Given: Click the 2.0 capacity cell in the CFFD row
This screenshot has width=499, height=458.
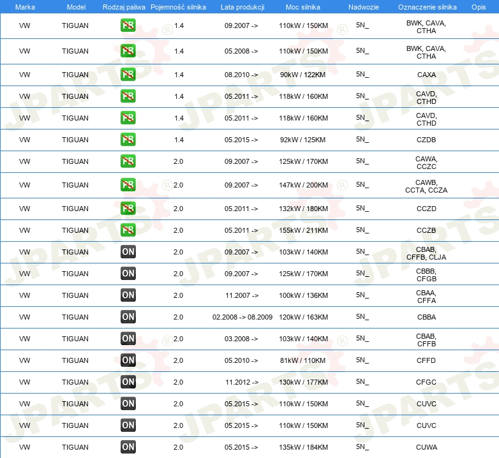Looking at the screenshot, I should tap(178, 360).
